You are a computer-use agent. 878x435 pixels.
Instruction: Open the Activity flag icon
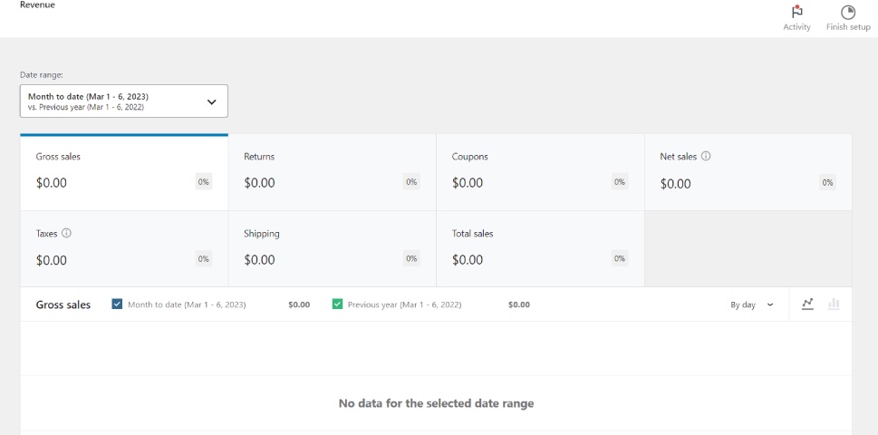click(x=796, y=13)
